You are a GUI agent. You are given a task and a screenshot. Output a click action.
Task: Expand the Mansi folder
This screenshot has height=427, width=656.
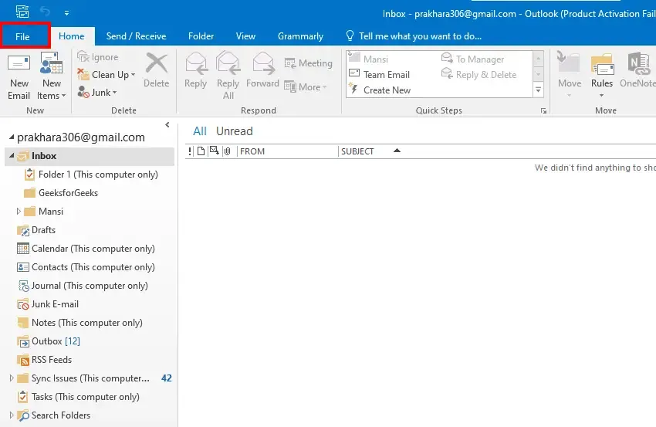(x=19, y=212)
